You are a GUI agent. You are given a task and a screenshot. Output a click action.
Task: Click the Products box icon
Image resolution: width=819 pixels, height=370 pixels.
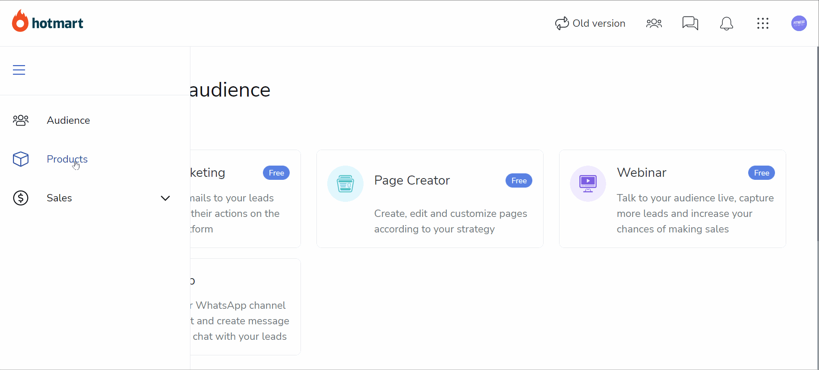pos(21,159)
